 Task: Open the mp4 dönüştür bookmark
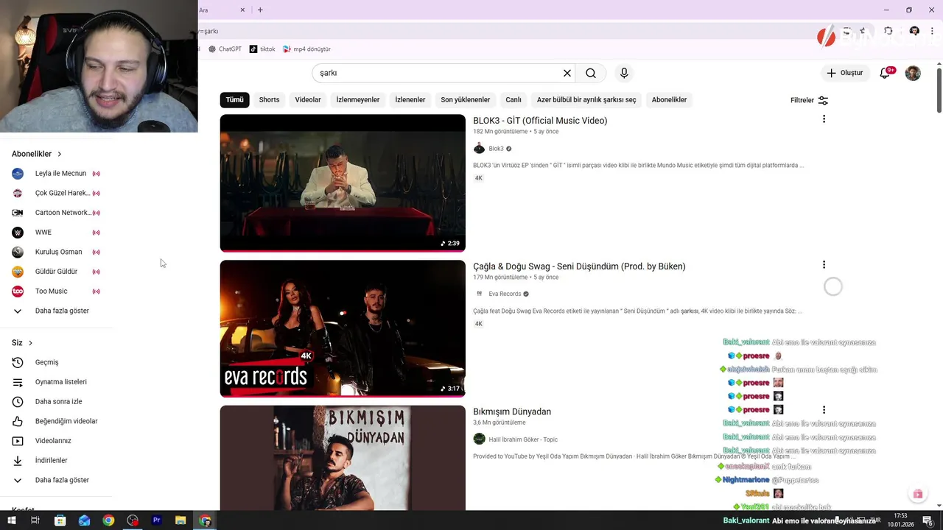coord(306,49)
